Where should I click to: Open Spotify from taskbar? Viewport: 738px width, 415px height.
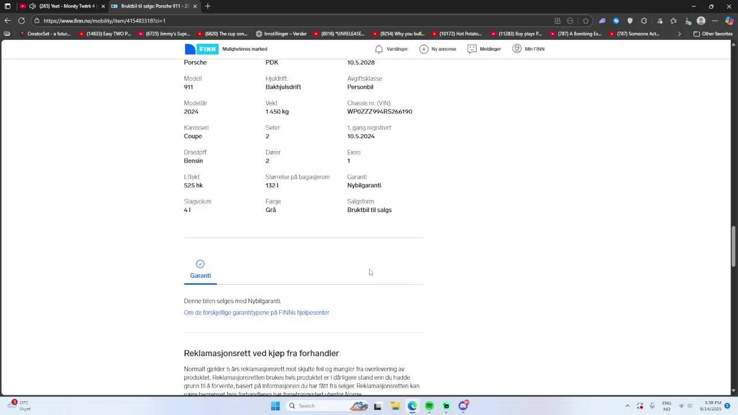(430, 406)
